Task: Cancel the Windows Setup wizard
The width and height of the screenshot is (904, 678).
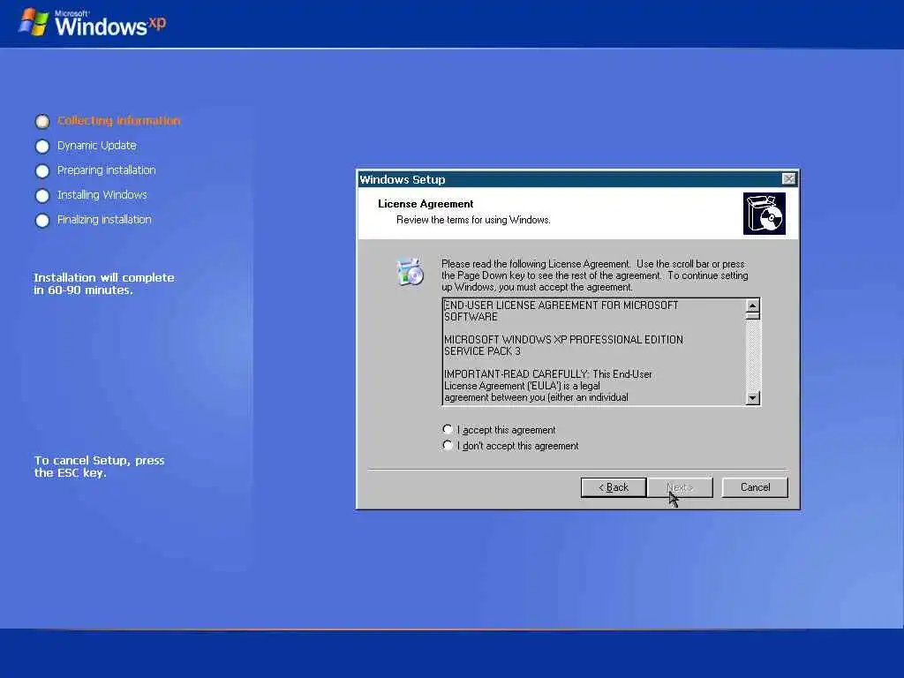Action: 755,487
